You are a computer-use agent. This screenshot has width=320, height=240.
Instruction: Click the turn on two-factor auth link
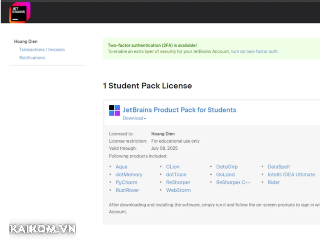[x=254, y=52]
